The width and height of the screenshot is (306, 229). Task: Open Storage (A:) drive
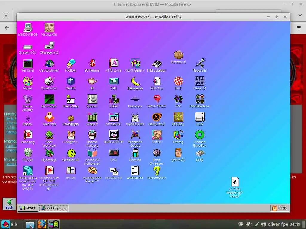pyautogui.click(x=49, y=46)
